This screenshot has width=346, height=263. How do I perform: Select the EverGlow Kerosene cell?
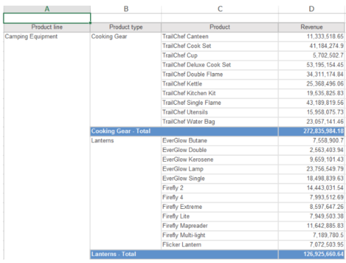click(x=219, y=160)
